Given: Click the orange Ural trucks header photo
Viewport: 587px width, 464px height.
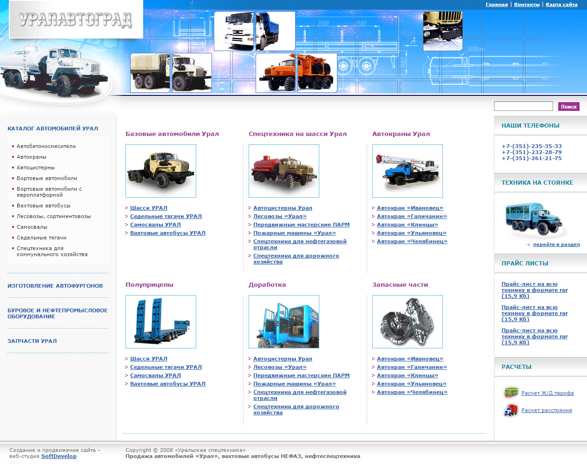Looking at the screenshot, I should (297, 73).
